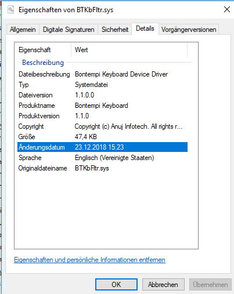234x294 pixels.
Task: Open the Vorgängerversionen tab
Action: tap(189, 30)
